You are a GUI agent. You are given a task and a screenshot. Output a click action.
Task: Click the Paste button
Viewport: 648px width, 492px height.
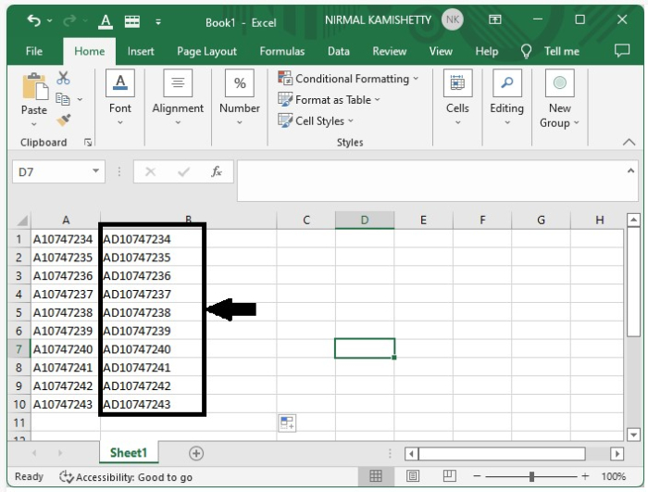[x=34, y=99]
